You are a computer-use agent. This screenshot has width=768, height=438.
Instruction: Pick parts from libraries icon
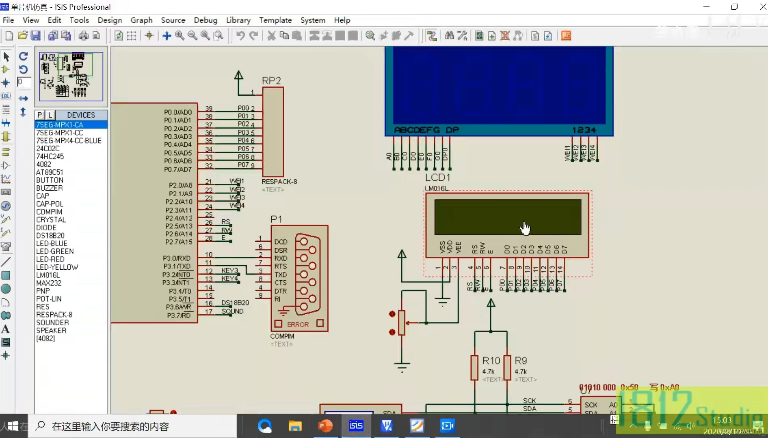pos(370,36)
